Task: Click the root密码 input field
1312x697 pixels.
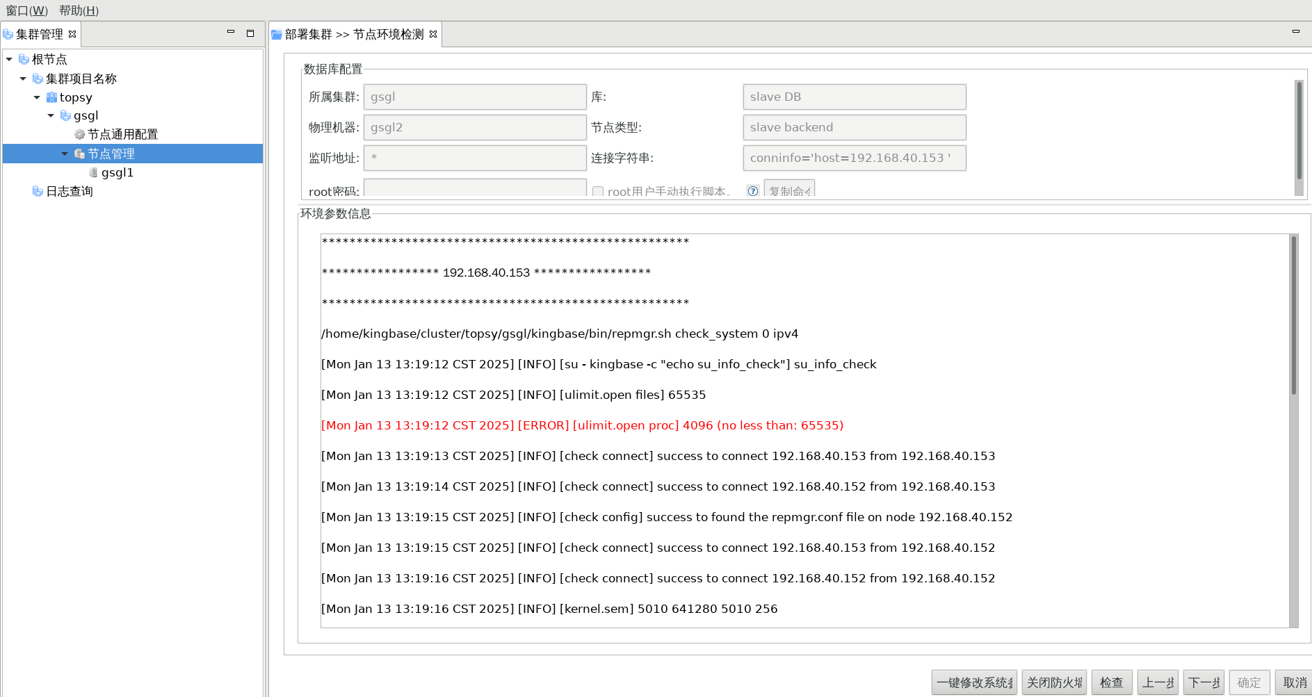Action: pyautogui.click(x=475, y=189)
